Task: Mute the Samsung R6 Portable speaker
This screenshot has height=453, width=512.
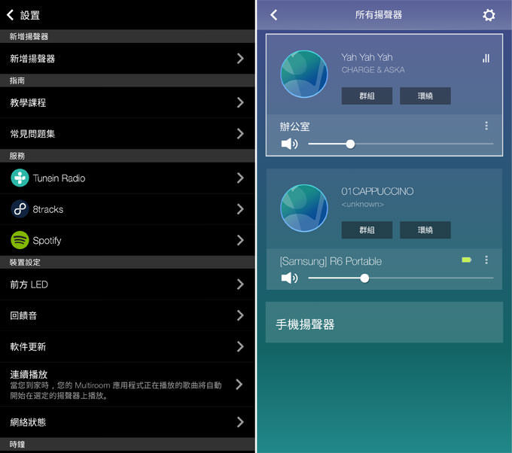Action: tap(289, 278)
